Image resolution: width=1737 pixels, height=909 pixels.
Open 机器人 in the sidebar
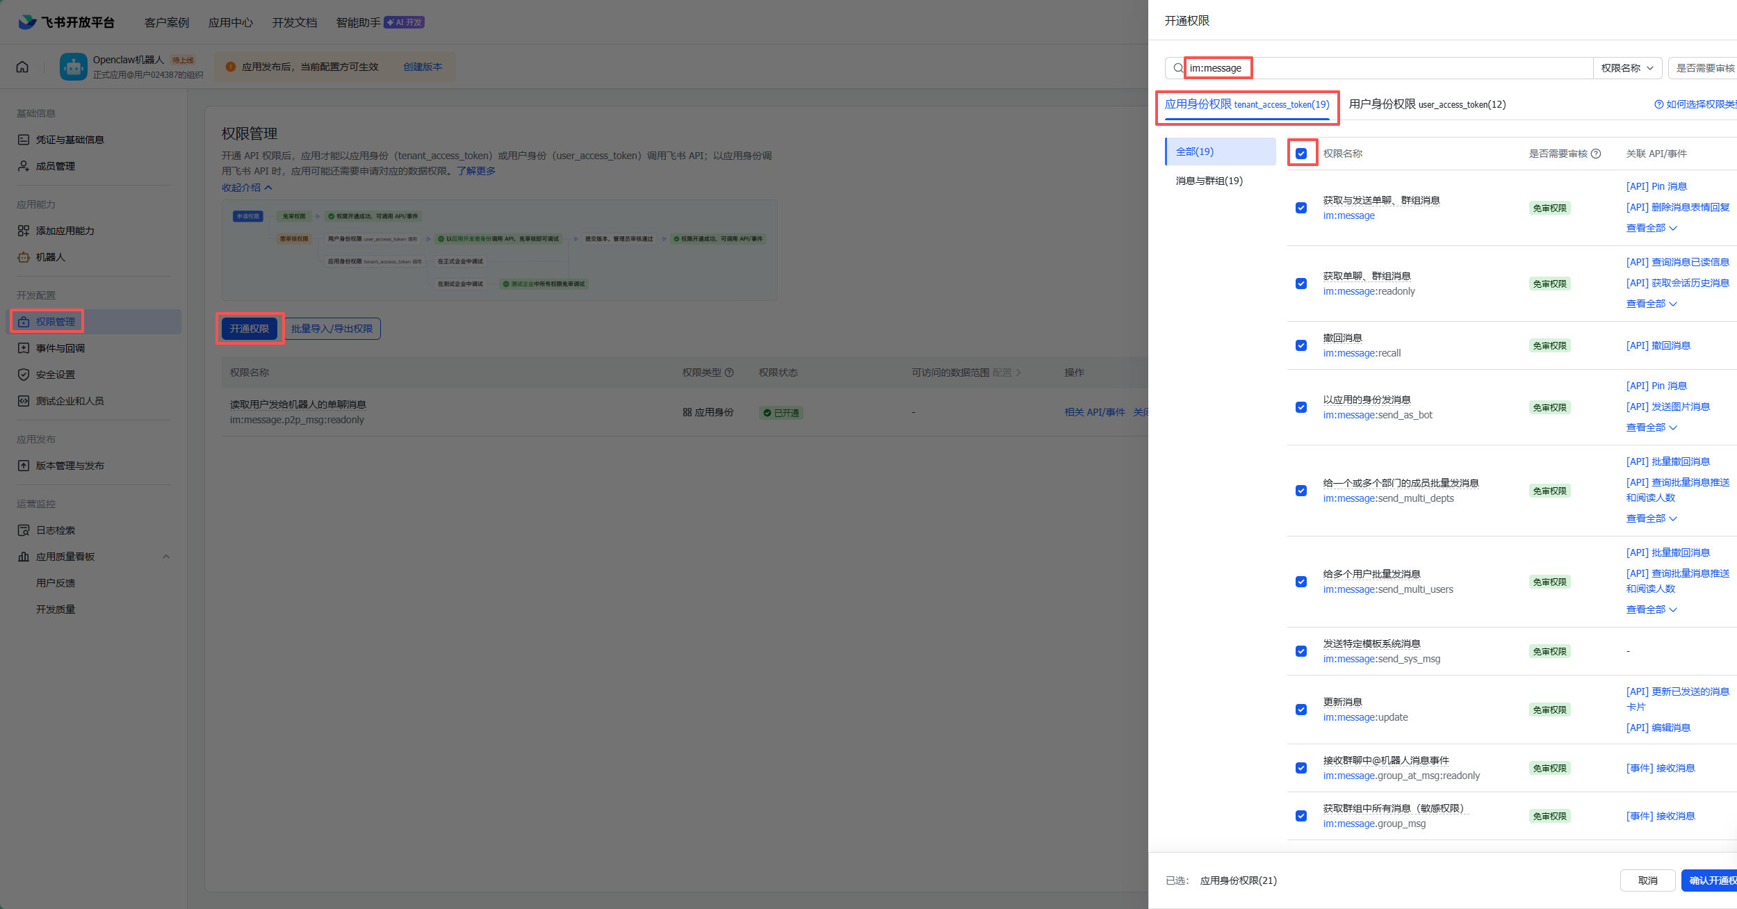tap(50, 257)
